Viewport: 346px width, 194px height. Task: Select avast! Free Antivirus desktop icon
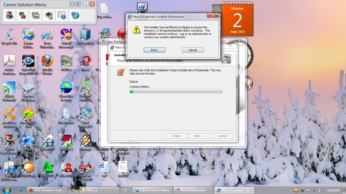coord(9,118)
